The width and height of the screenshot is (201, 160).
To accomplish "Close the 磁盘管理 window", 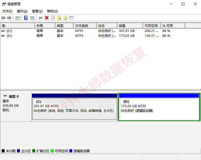I will (195, 4).
